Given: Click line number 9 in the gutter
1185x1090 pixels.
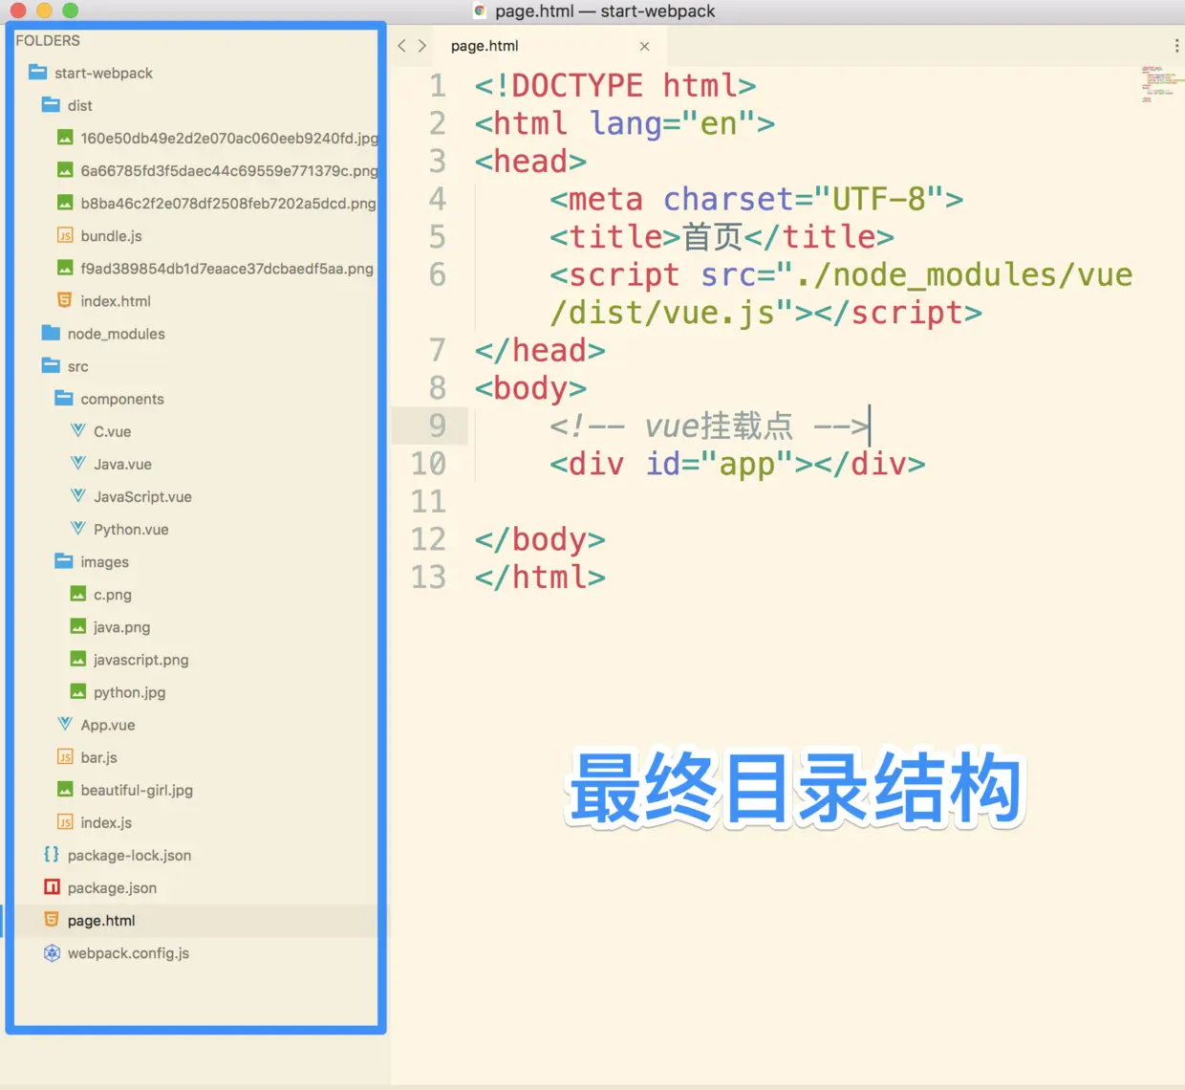Looking at the screenshot, I should coord(437,425).
